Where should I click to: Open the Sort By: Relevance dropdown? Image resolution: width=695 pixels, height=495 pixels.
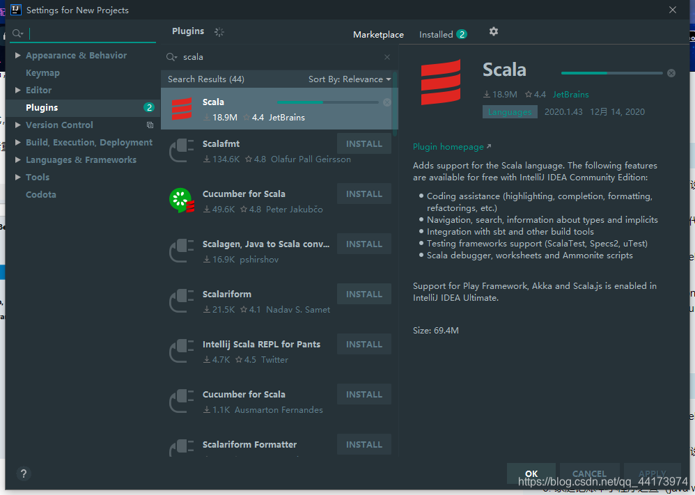(350, 79)
